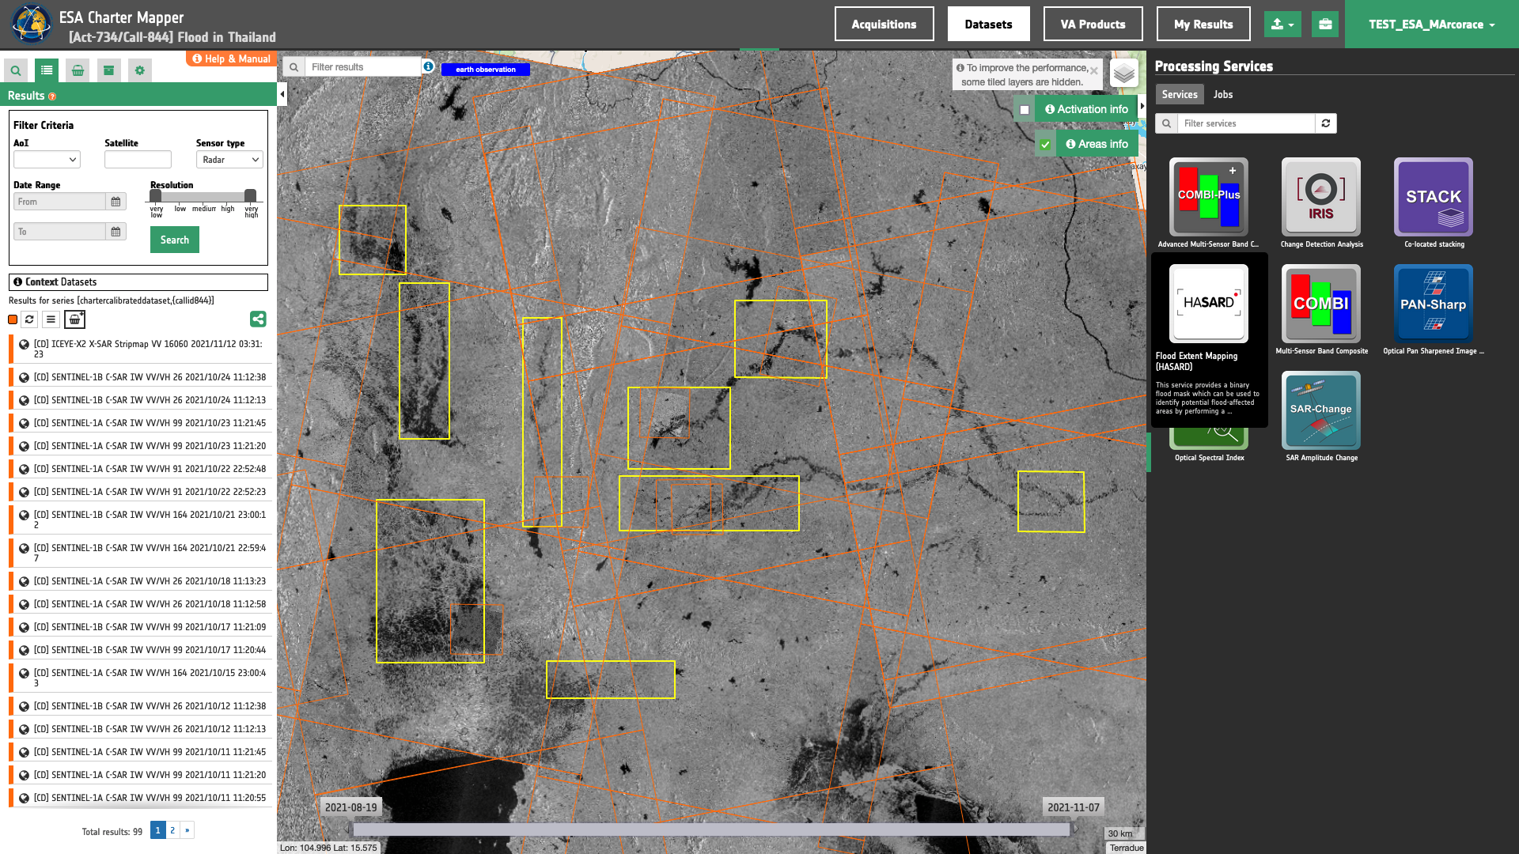
Task: Toggle the orange select-all results checkbox
Action: point(13,319)
